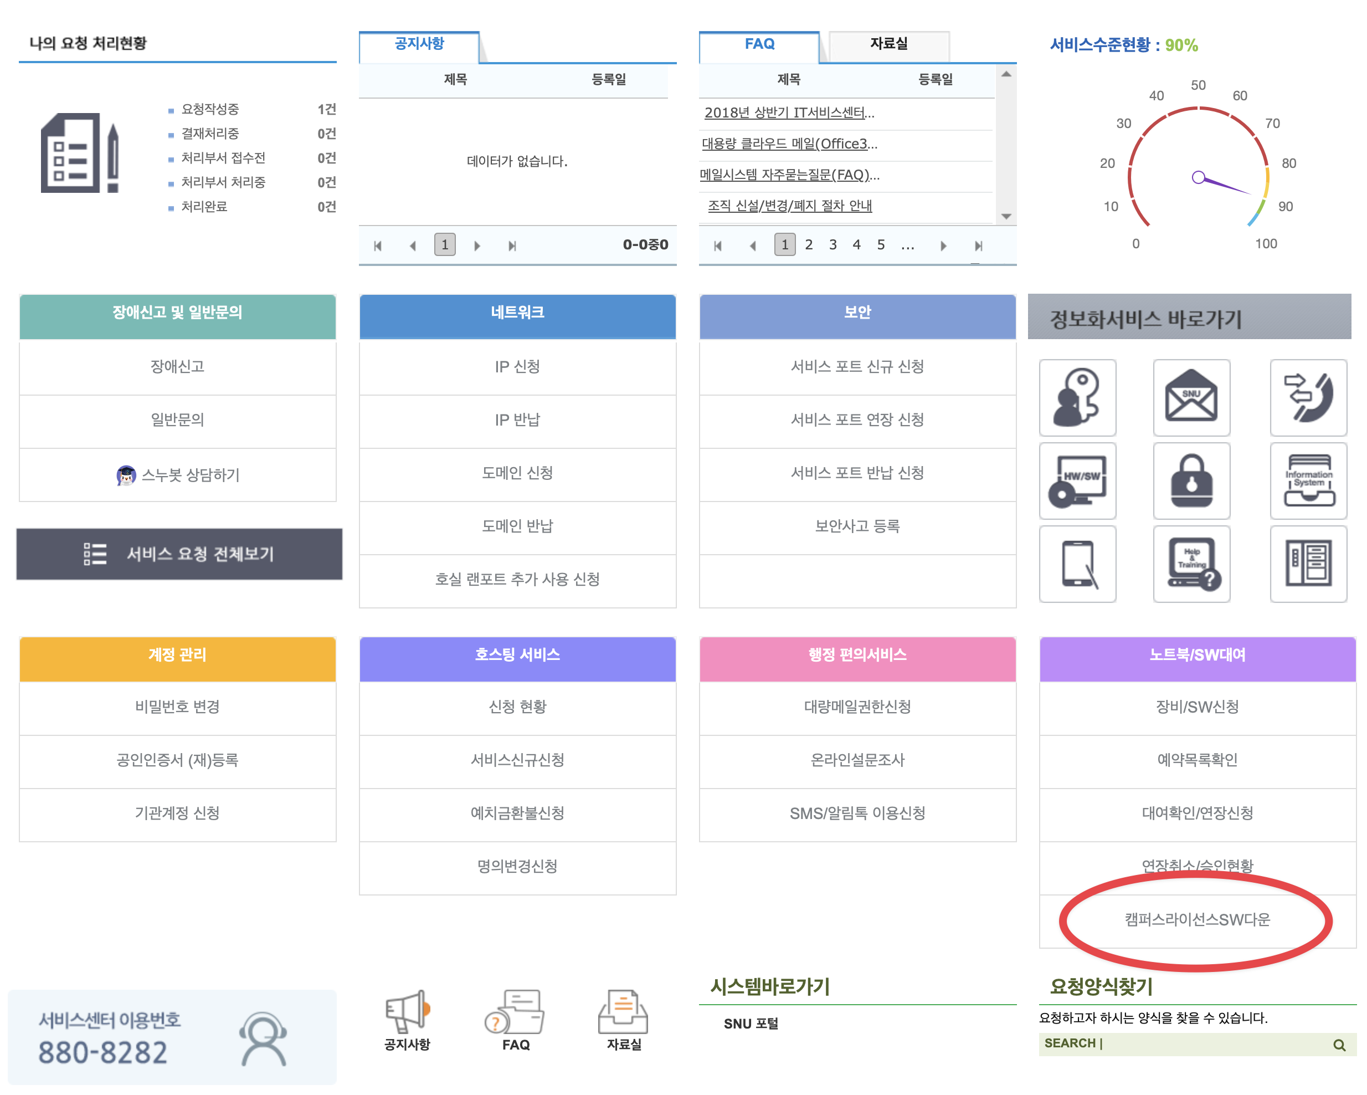Open the HW/SW shortcut icon
Viewport: 1367px width, 1095px height.
1077,481
